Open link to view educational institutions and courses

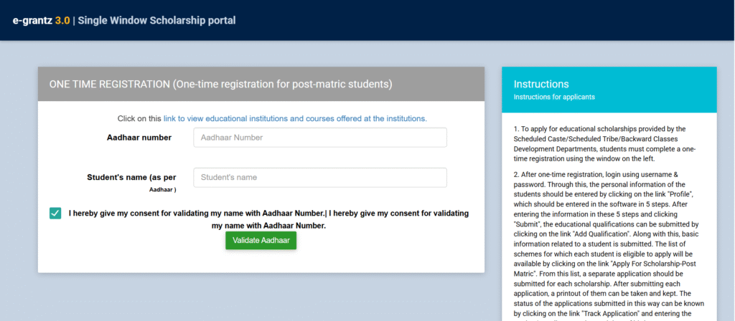[x=295, y=119]
